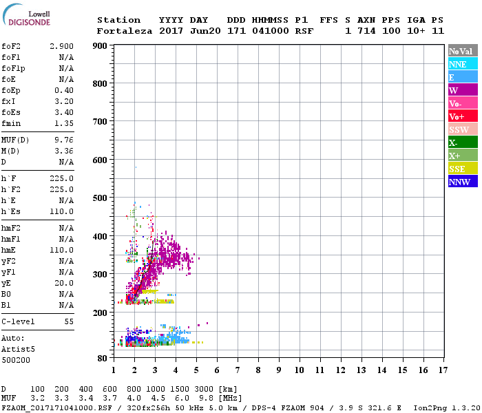The image size is (482, 413).
Task: Click the fmin value 1.35
Action: pyautogui.click(x=64, y=123)
